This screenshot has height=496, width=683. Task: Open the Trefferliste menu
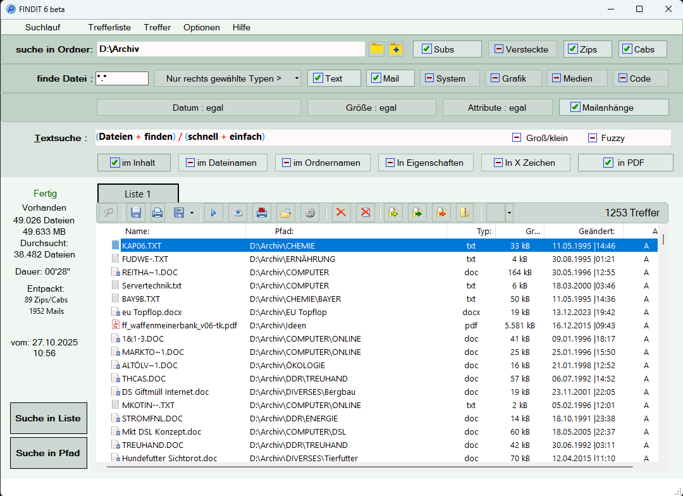click(109, 27)
